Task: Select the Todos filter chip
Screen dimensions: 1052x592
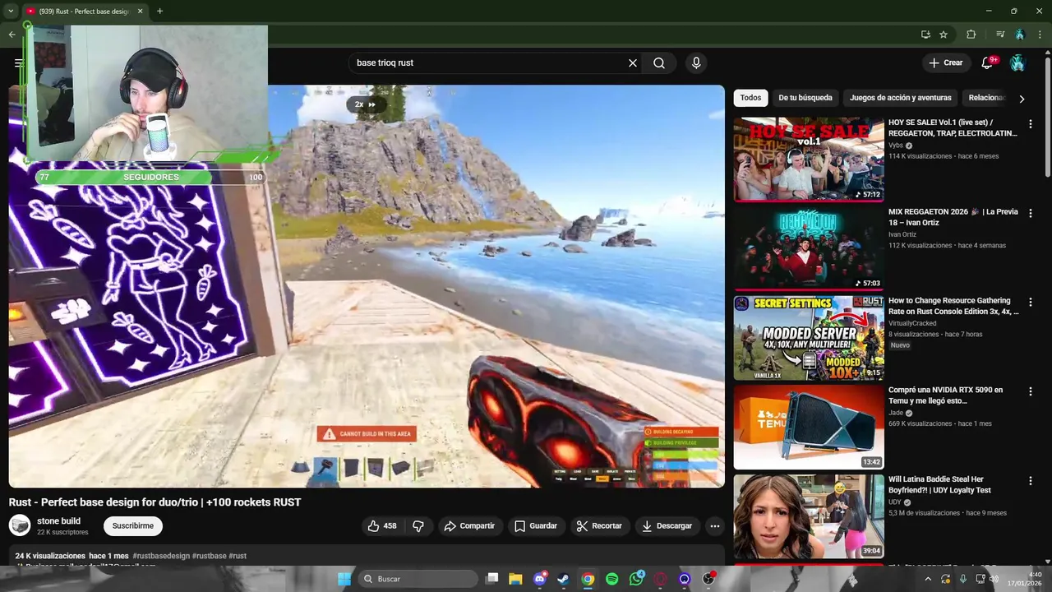Action: pos(750,98)
